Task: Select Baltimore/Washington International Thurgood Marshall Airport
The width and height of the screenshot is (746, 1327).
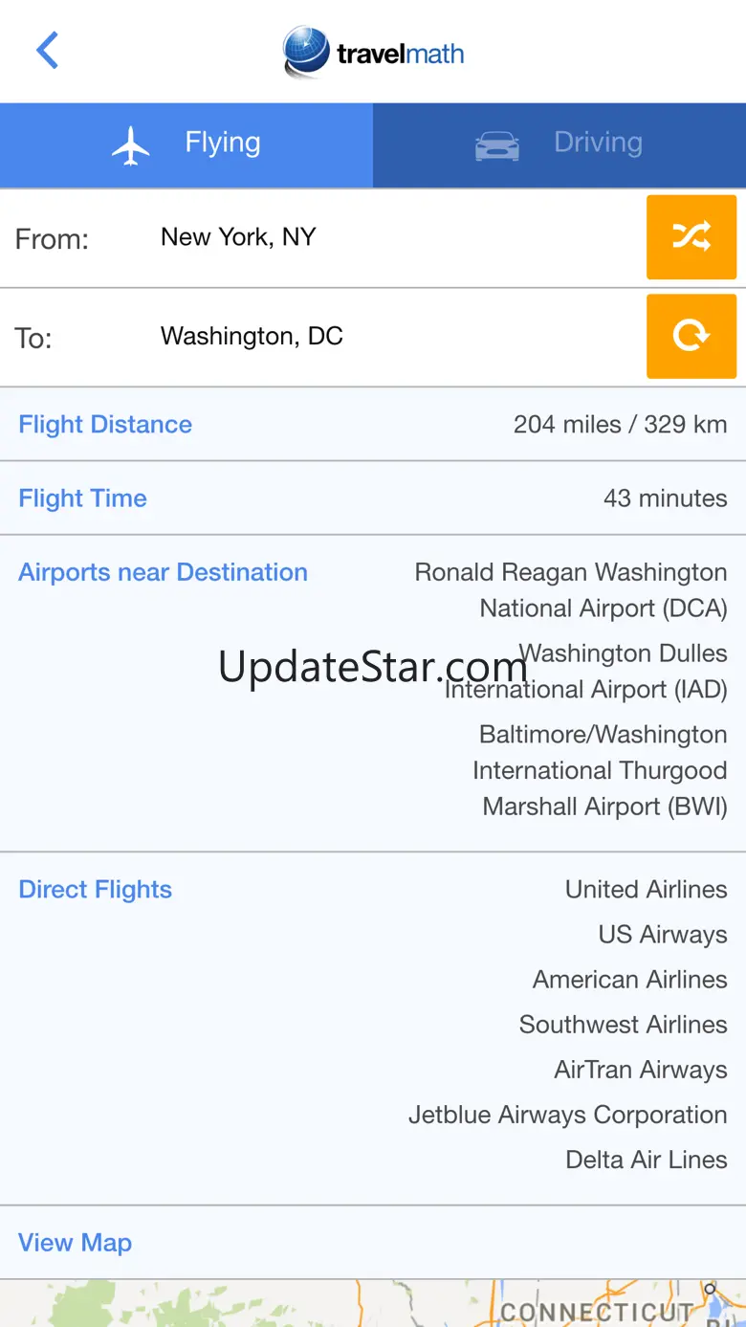Action: pyautogui.click(x=601, y=770)
